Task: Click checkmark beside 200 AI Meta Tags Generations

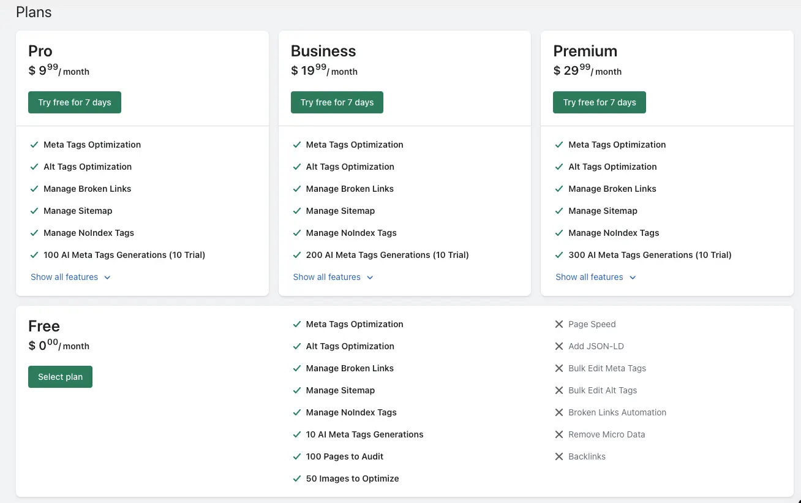Action: click(x=297, y=255)
